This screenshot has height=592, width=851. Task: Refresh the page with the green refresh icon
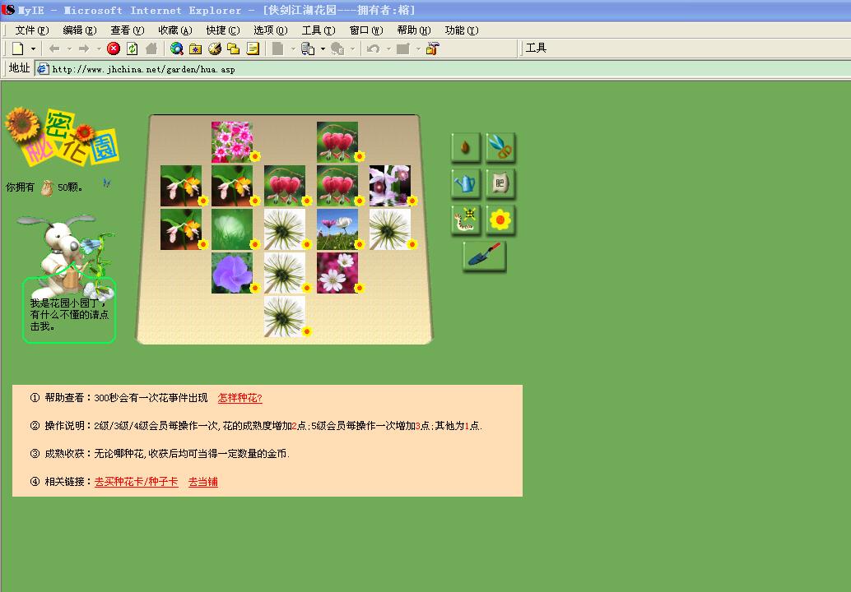[132, 49]
